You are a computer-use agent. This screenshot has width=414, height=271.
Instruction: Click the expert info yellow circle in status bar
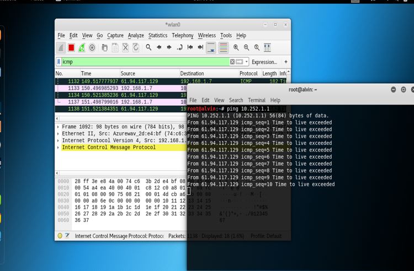tap(60, 236)
